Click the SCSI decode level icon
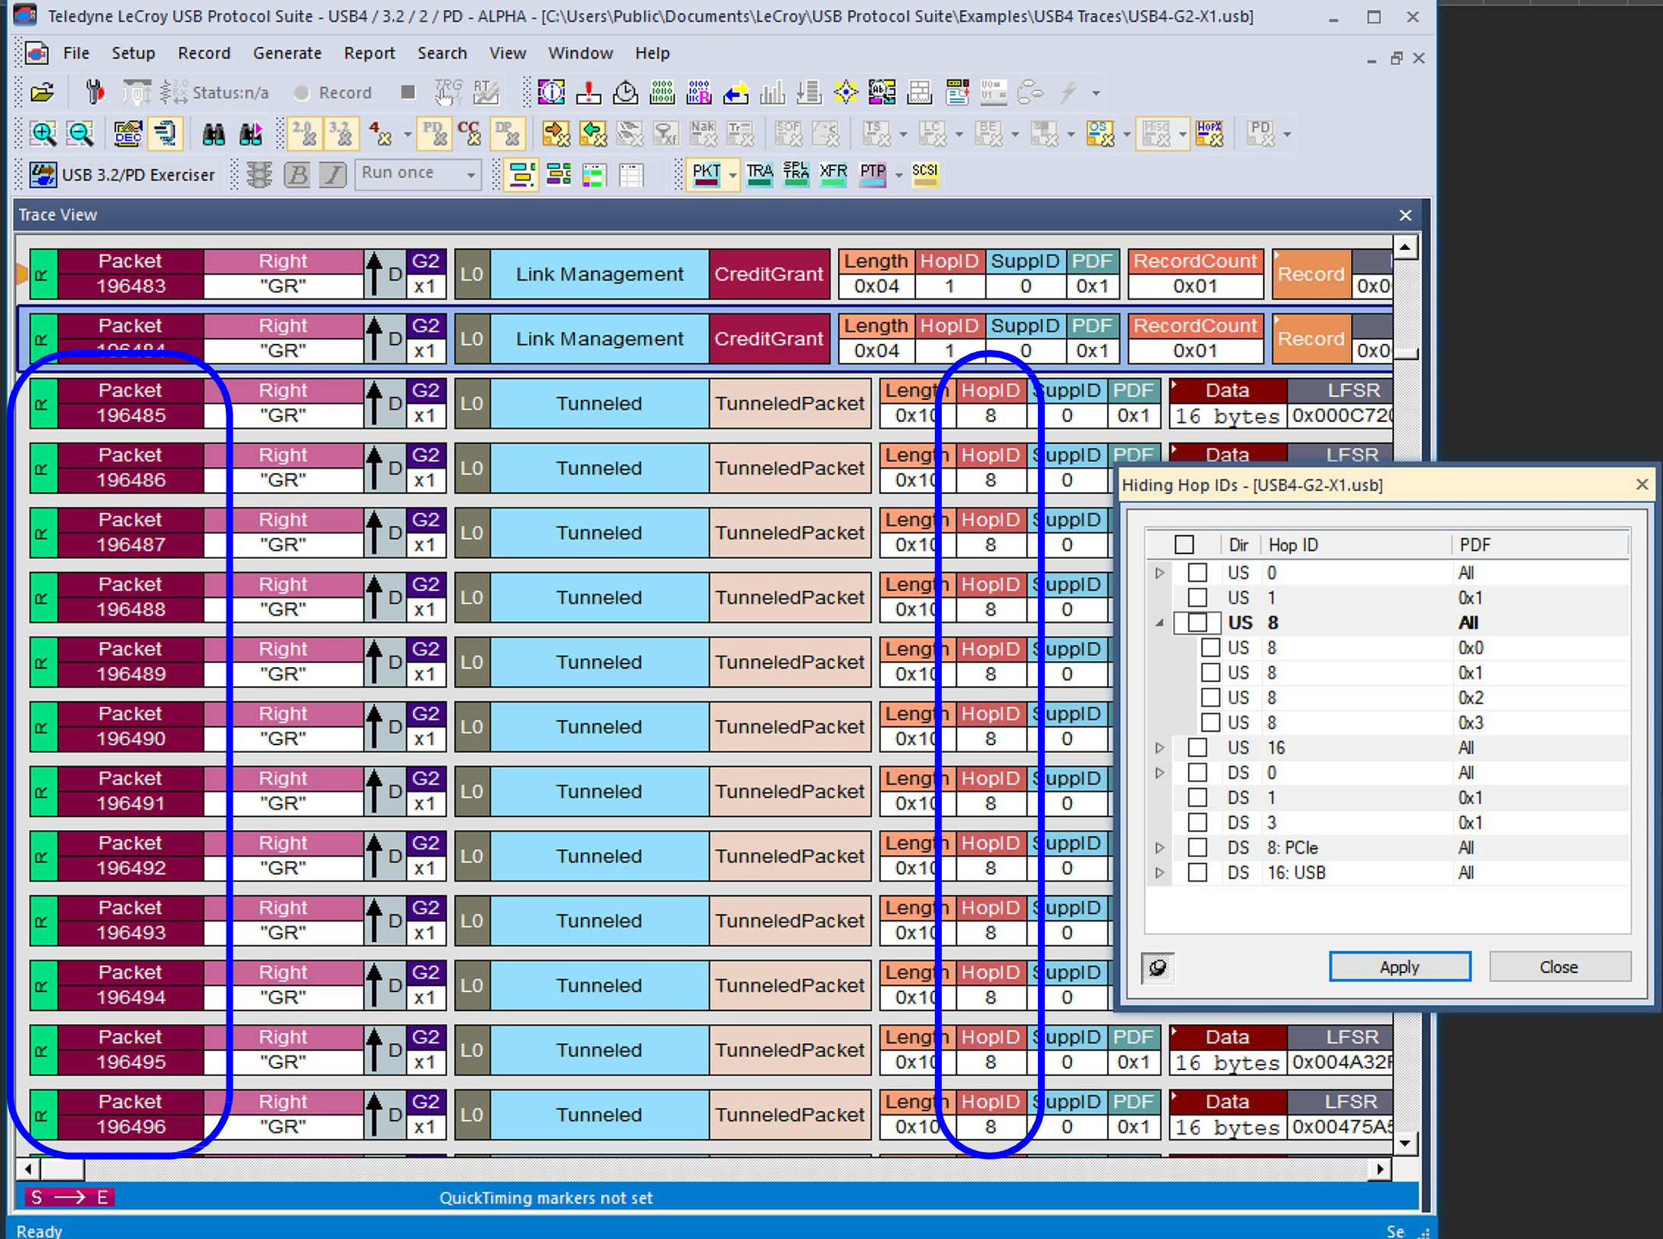Screen dimensions: 1663x1239 pos(924,174)
